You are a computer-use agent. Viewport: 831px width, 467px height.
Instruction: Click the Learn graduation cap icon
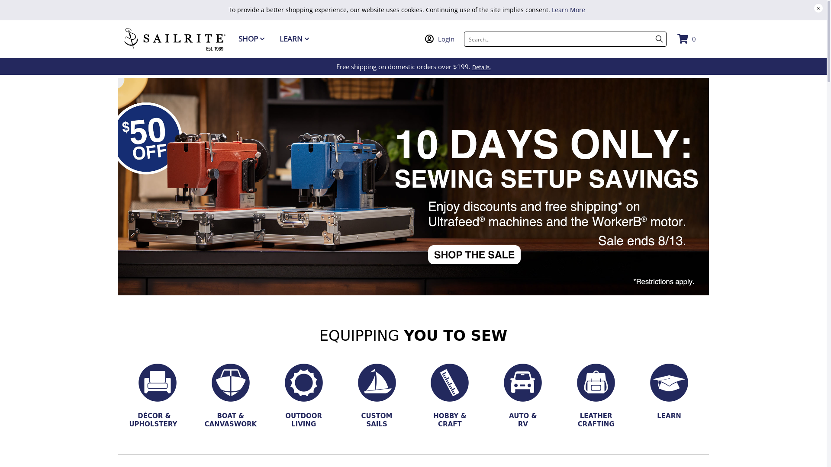point(669,383)
